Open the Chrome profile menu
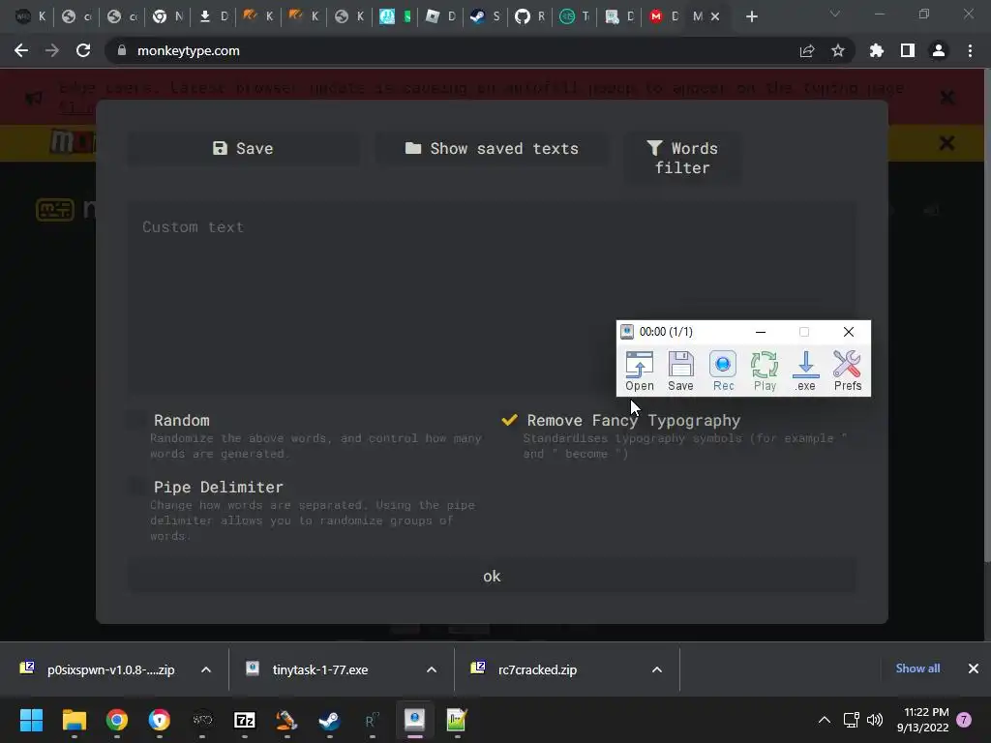 pyautogui.click(x=939, y=50)
